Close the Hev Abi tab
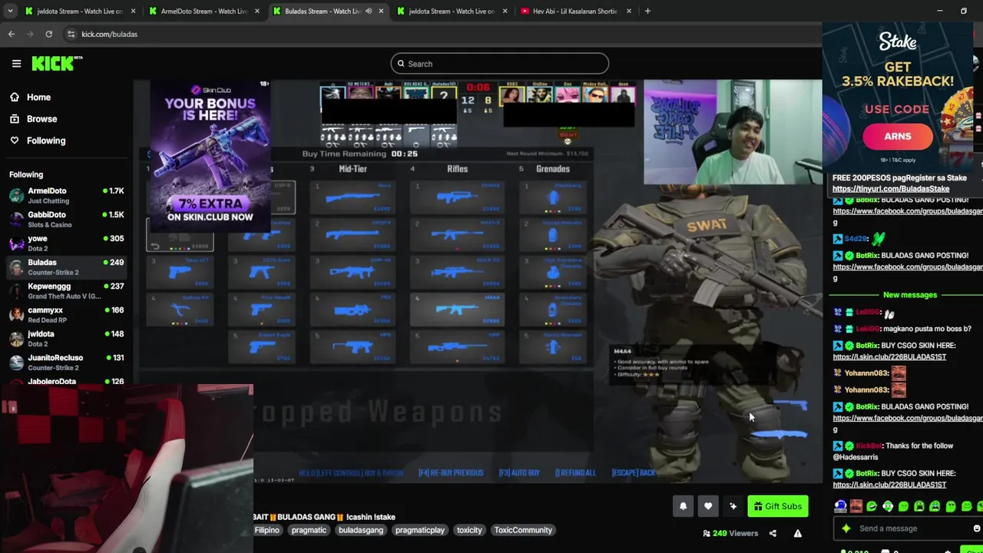The width and height of the screenshot is (983, 553). click(629, 11)
